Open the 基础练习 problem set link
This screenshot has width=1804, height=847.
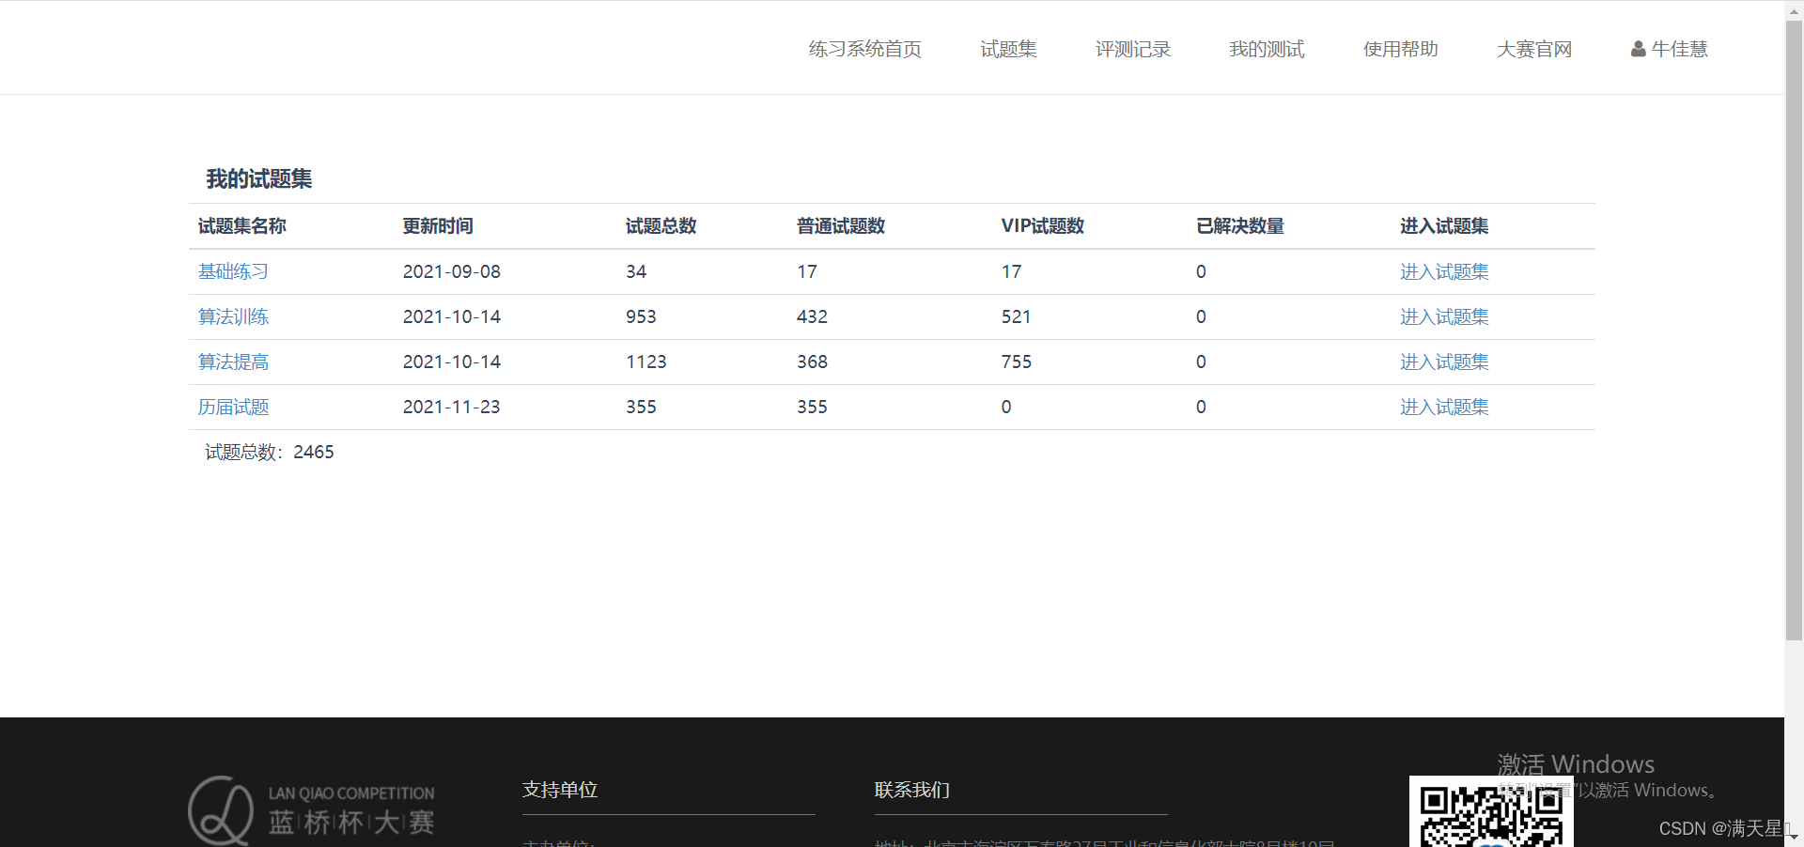[233, 271]
